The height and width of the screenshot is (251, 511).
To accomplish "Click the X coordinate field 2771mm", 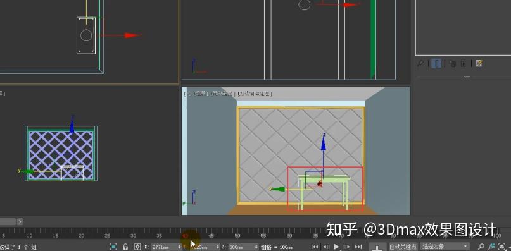I will 163,247.
